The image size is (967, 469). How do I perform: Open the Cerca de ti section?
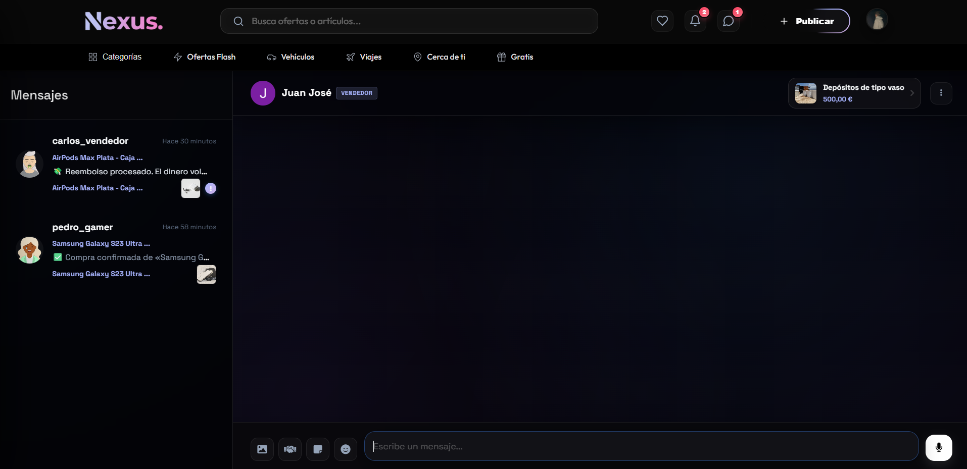(x=439, y=57)
